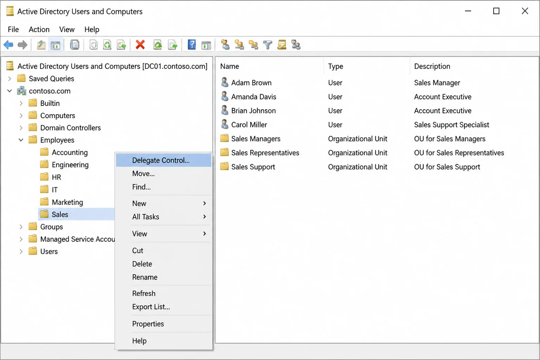
Task: Expand the Computers container
Action: point(21,115)
